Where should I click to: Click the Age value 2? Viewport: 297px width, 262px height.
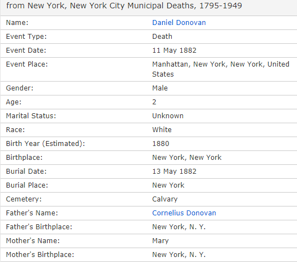[x=154, y=102]
